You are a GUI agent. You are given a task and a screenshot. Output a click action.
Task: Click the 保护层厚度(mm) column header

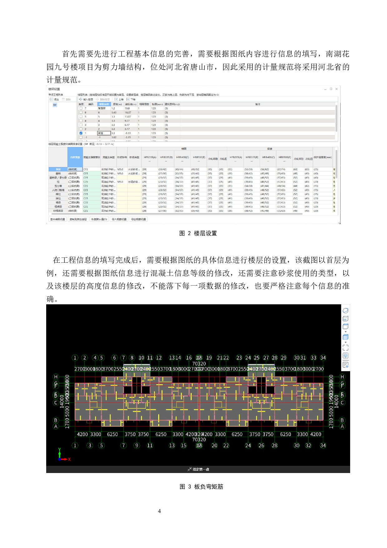point(322,157)
